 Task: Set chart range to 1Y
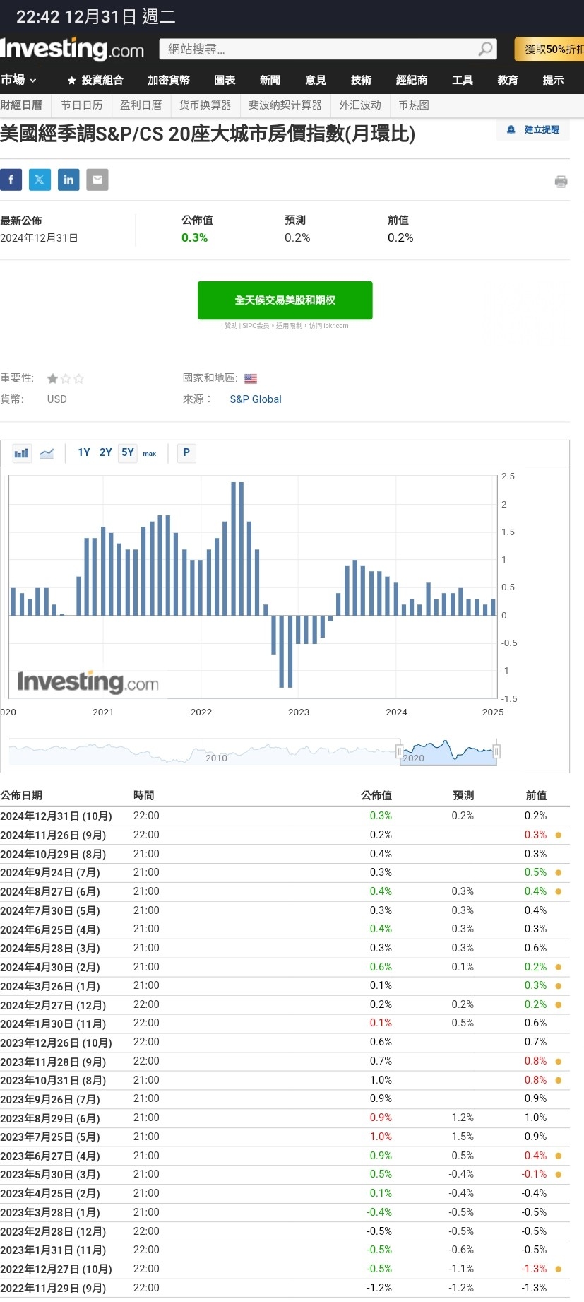[84, 452]
